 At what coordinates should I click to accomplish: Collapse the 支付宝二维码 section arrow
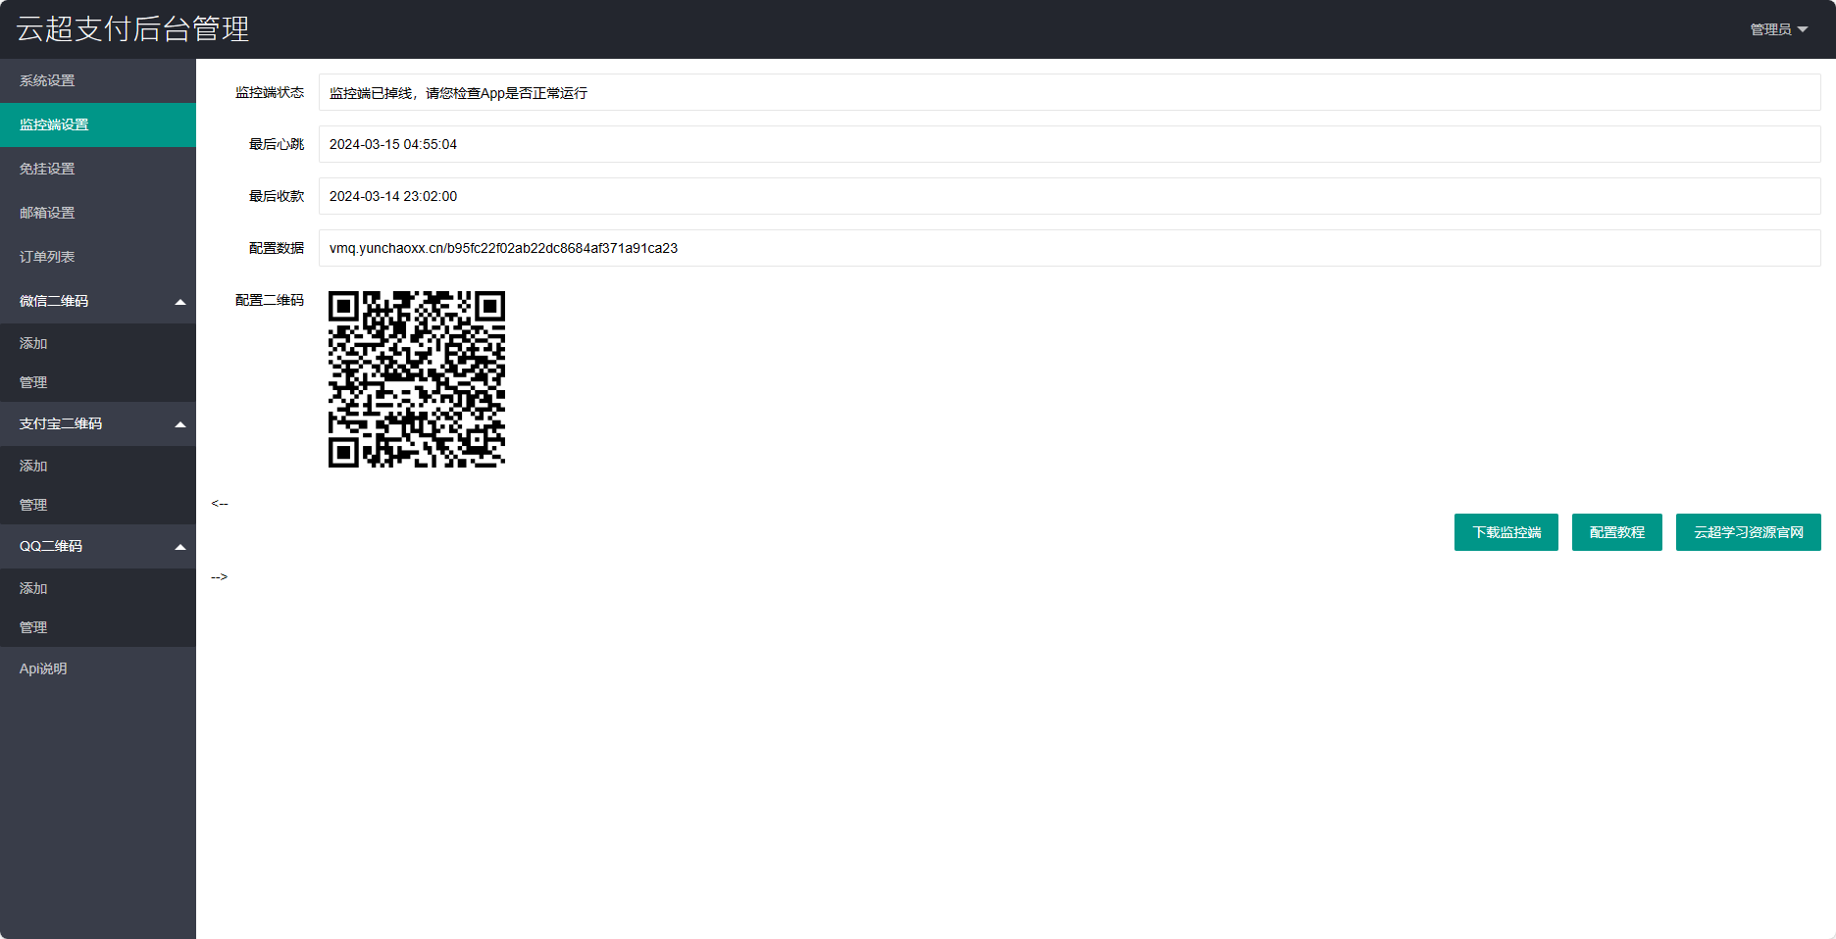(x=180, y=424)
